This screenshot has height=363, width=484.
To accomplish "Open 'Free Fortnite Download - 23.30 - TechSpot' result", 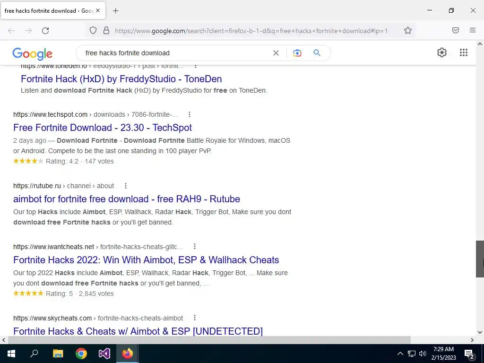I will [103, 128].
